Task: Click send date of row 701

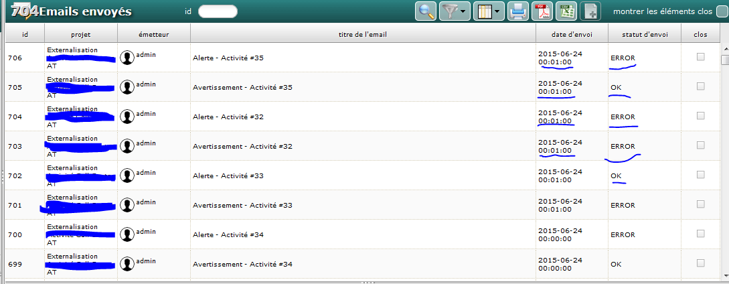Action: (x=560, y=206)
